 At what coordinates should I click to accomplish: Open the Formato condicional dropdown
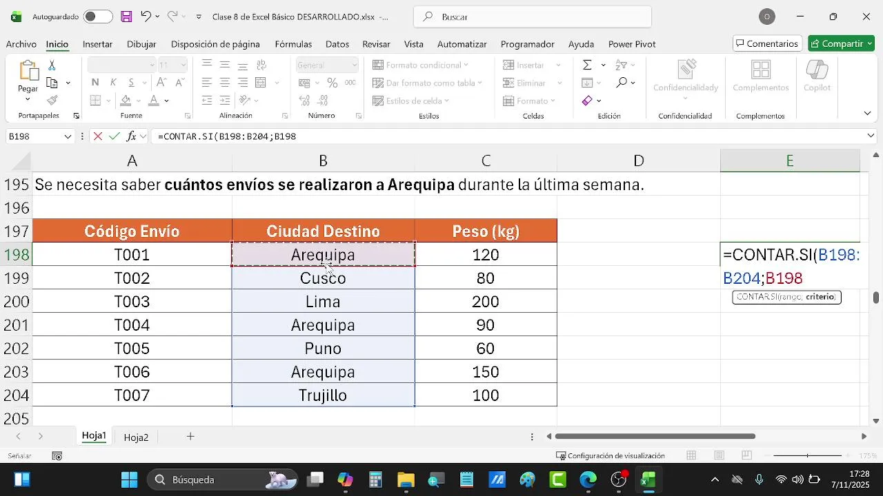click(420, 65)
